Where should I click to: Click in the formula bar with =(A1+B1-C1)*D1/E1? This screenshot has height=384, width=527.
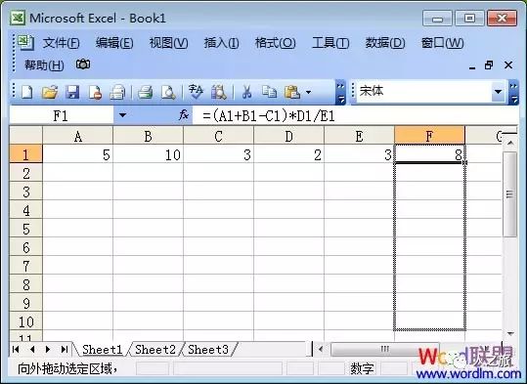point(356,116)
